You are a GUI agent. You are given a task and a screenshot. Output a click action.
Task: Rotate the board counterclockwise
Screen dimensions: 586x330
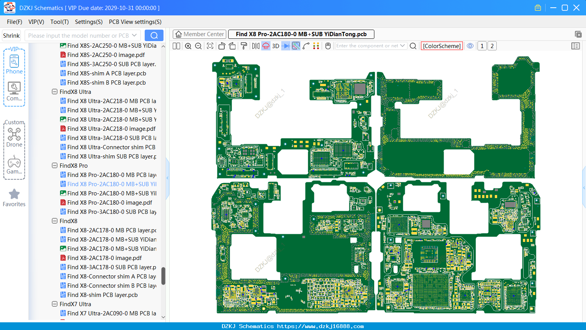pos(222,46)
